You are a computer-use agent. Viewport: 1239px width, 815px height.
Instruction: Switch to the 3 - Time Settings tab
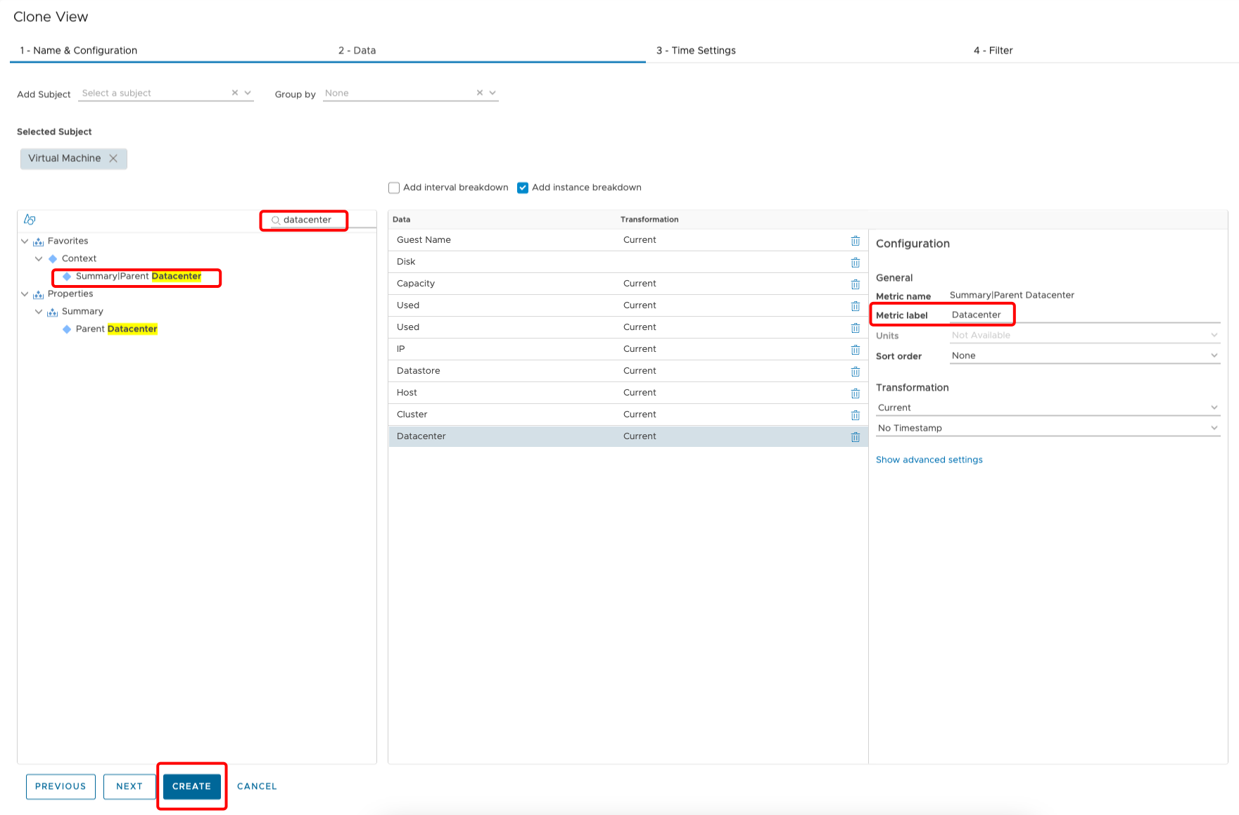tap(696, 50)
